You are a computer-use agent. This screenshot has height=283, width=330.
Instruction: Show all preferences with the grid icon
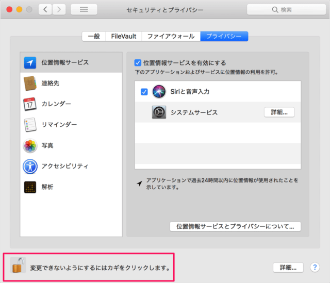pyautogui.click(x=84, y=9)
